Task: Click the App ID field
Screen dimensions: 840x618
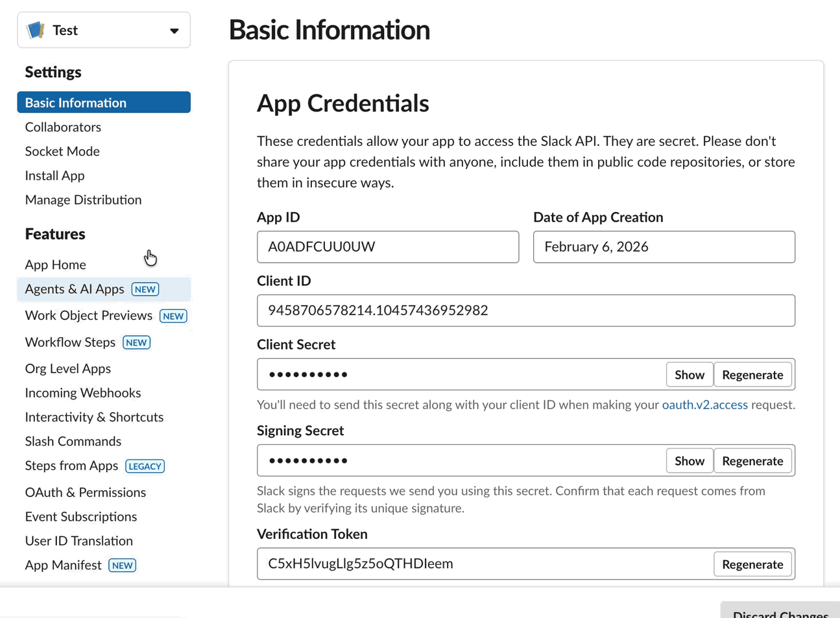Action: [388, 247]
